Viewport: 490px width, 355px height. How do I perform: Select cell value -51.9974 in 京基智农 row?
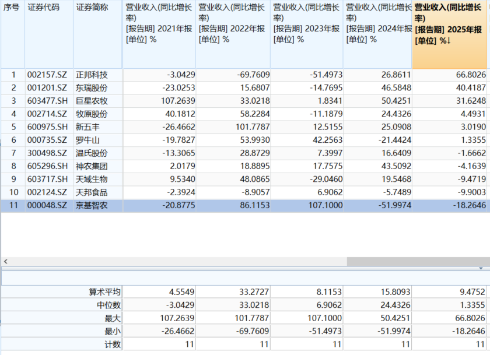point(395,205)
